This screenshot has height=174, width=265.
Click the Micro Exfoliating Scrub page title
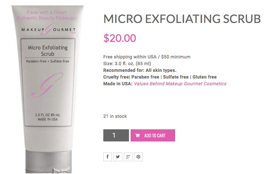pyautogui.click(x=182, y=19)
